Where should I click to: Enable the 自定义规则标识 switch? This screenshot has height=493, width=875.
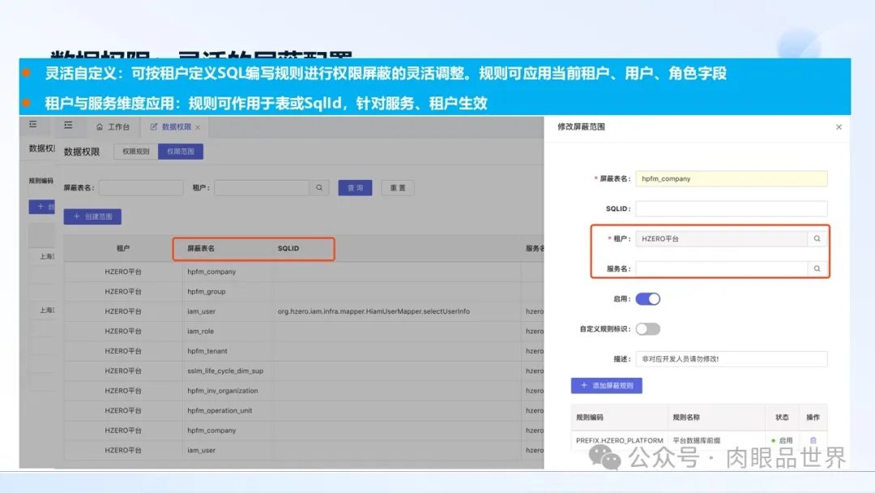(647, 328)
